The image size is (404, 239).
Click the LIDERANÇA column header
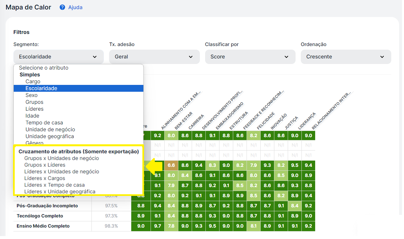[x=306, y=121]
